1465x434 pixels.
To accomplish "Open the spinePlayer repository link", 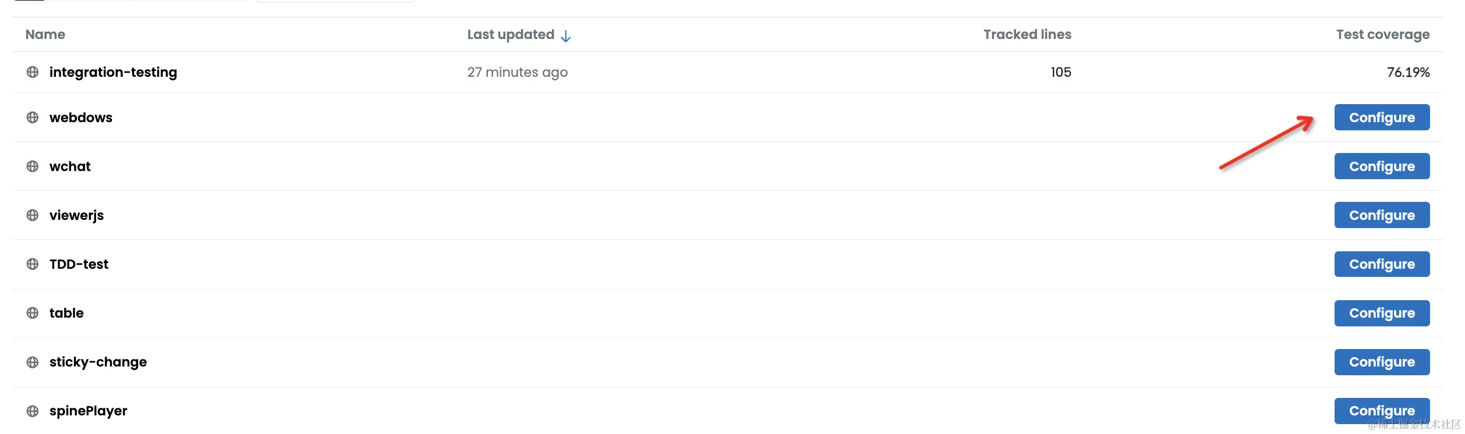I will 88,411.
